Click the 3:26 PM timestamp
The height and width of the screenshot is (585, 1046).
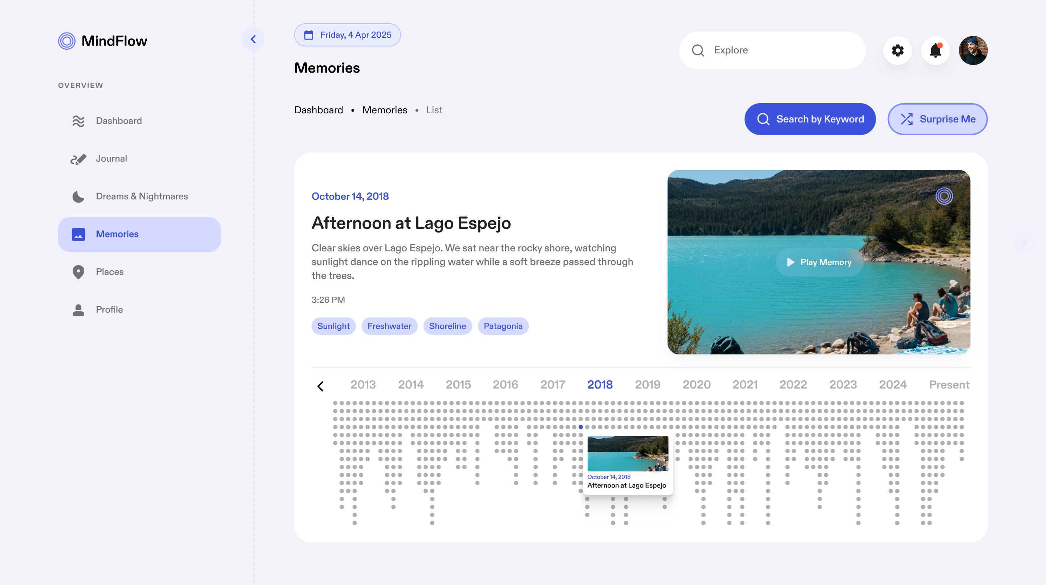point(328,300)
